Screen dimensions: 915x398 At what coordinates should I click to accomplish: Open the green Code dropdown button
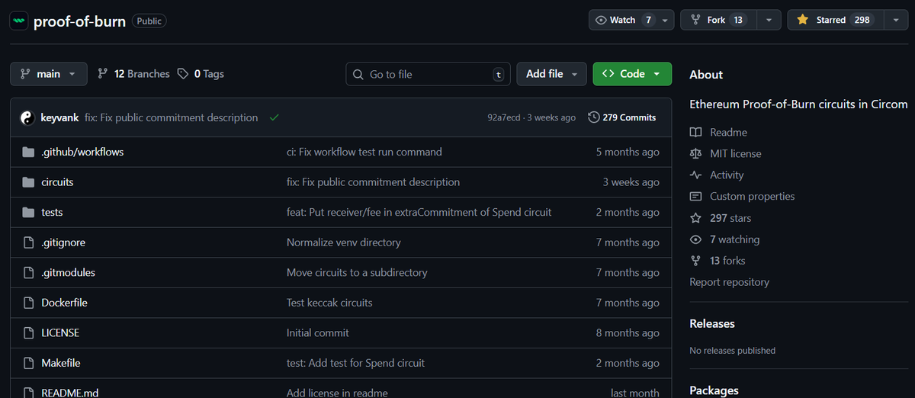click(x=632, y=74)
